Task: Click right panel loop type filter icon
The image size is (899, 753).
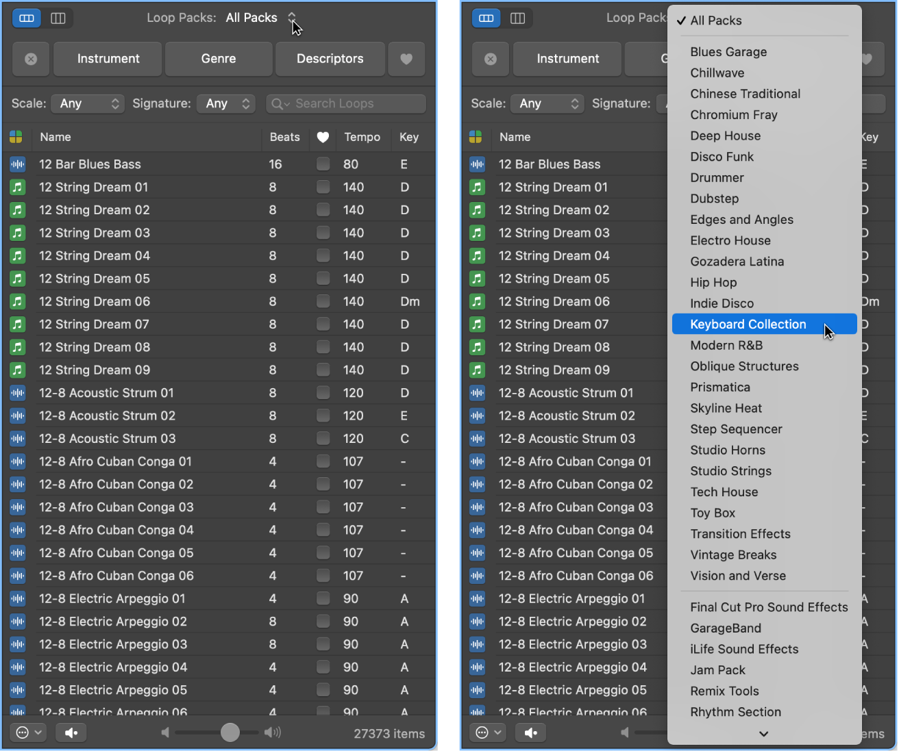Action: tap(476, 138)
